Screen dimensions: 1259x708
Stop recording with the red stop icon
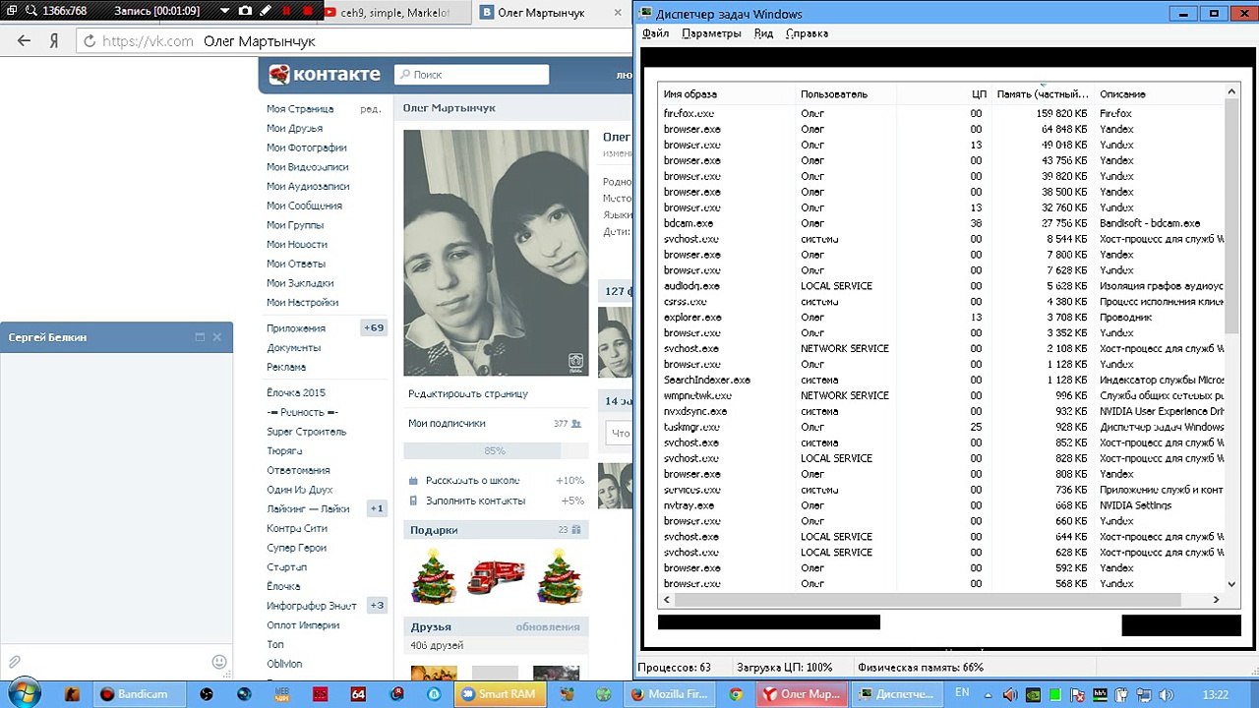tap(308, 11)
